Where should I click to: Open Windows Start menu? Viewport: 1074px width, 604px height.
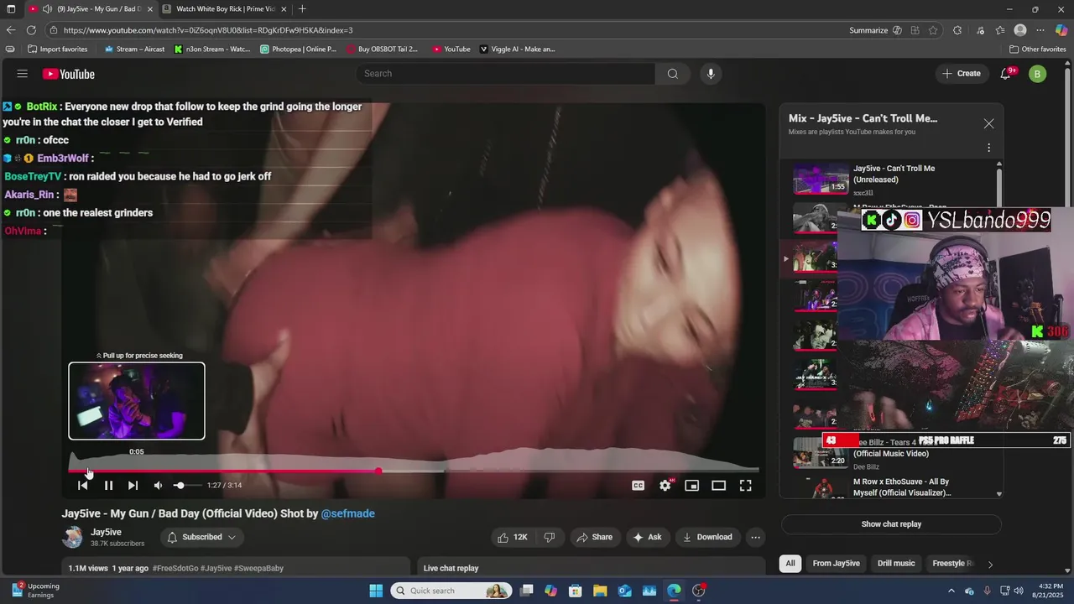[376, 591]
